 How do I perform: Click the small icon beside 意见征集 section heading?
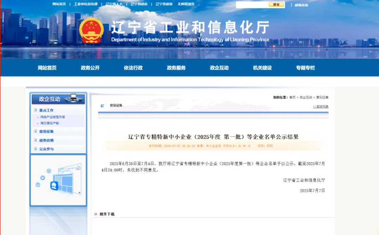(102, 105)
